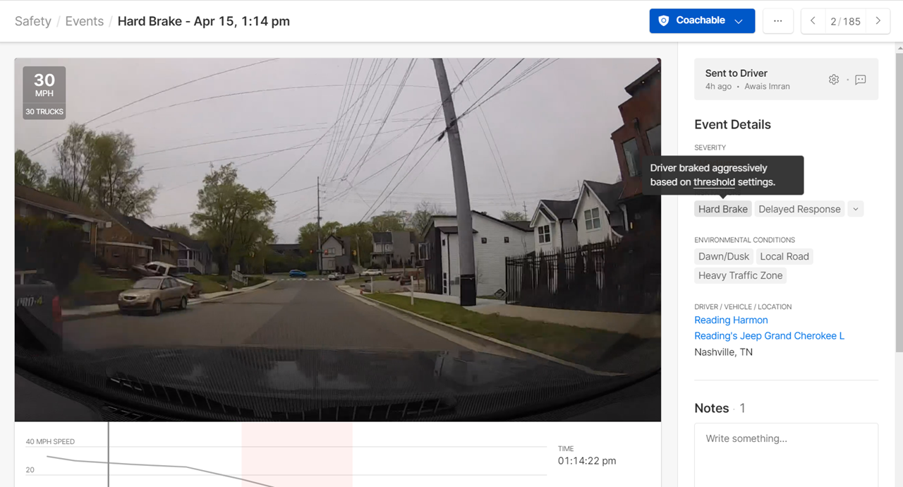This screenshot has height=487, width=903.
Task: Click inside the Write something notes field
Action: 786,455
